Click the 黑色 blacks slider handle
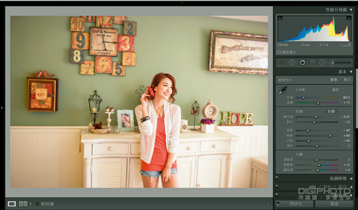The image size is (358, 210). click(x=317, y=146)
